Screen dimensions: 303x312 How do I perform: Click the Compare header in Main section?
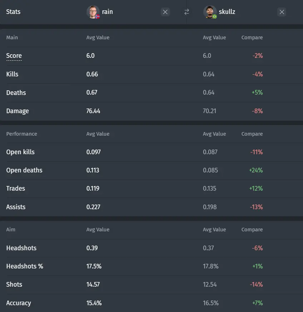click(252, 37)
